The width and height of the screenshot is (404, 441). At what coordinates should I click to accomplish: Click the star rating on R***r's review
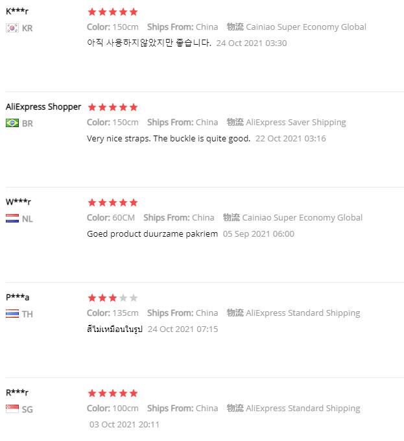coord(112,393)
